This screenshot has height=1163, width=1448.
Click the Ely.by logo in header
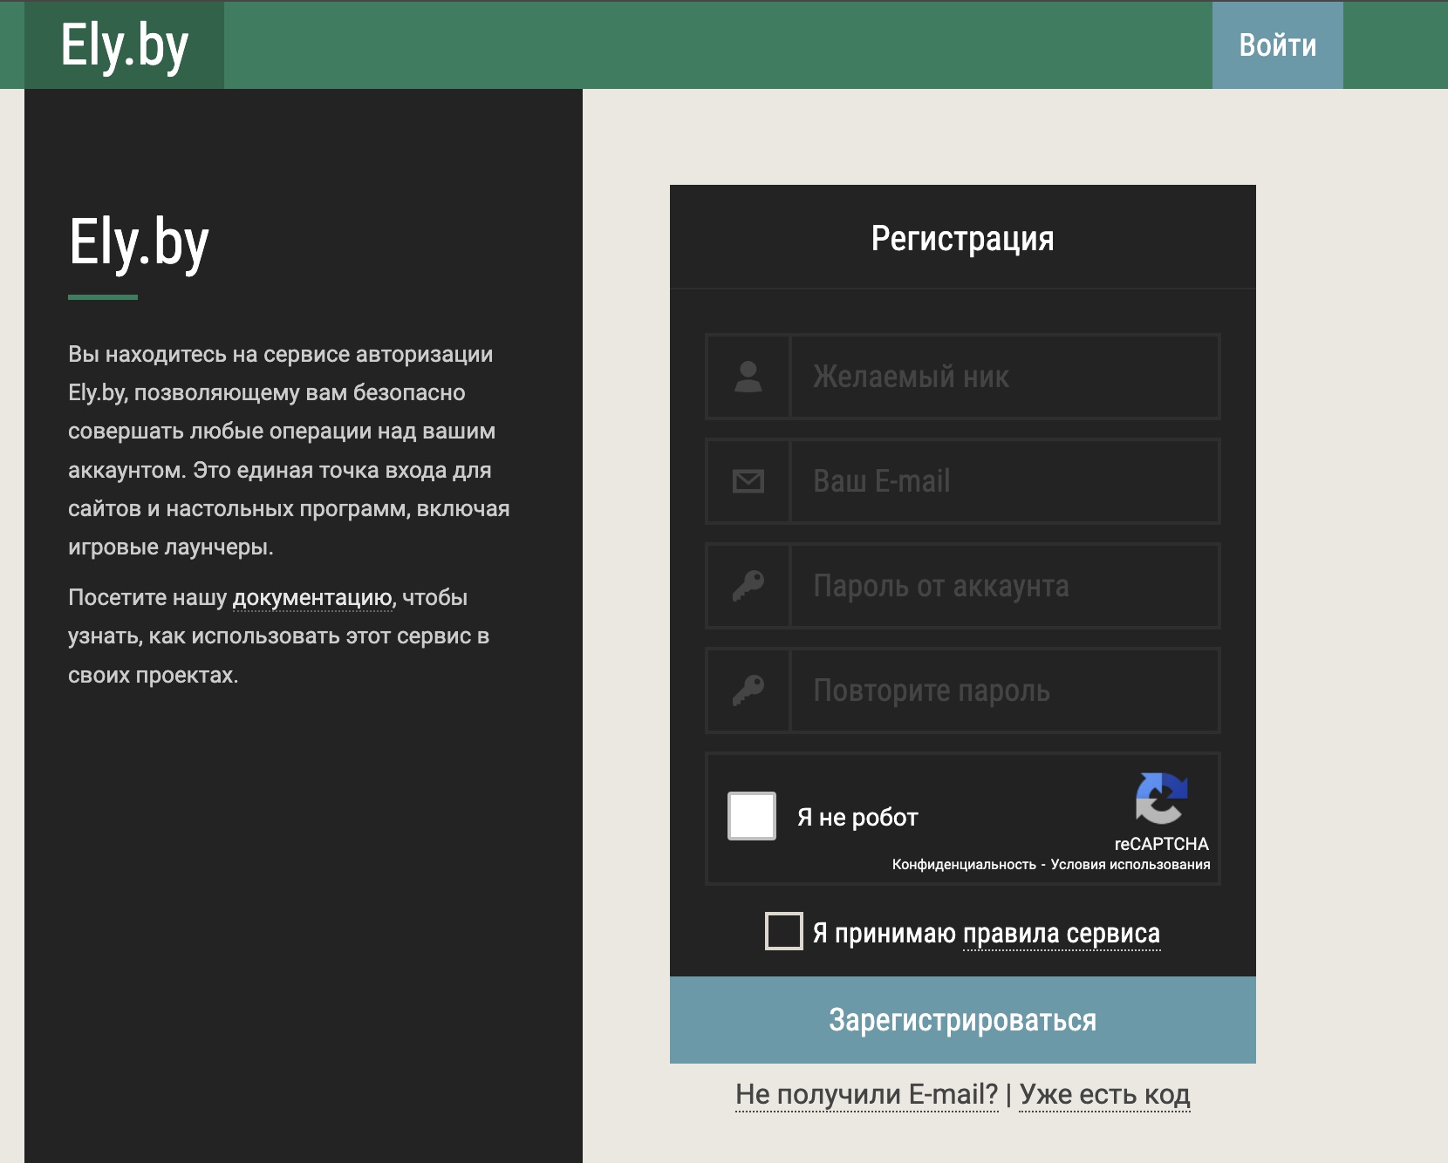(x=124, y=45)
